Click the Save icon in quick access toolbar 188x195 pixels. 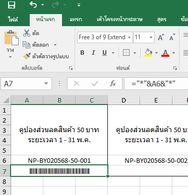tap(12, 5)
